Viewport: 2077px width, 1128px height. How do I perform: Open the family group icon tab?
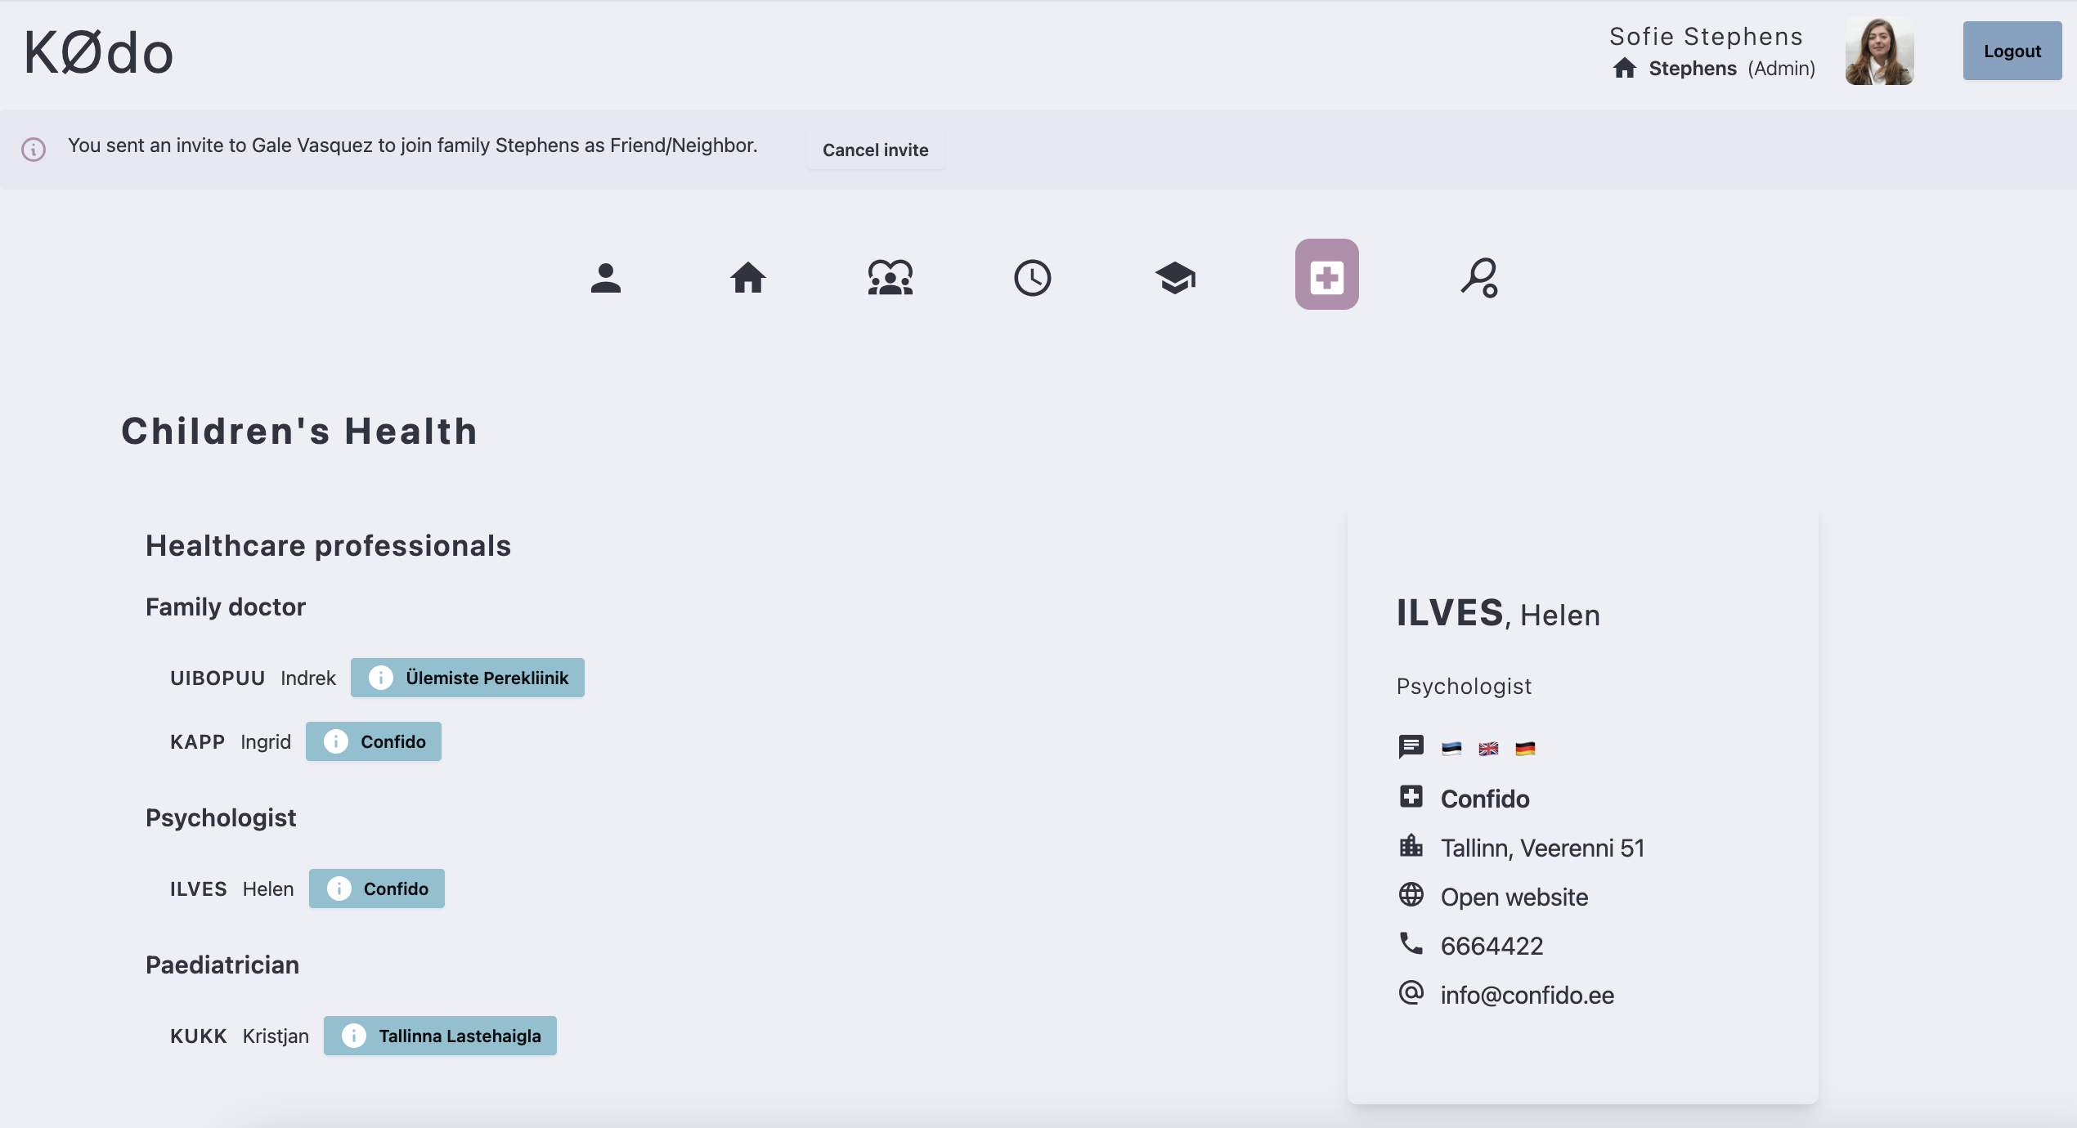click(890, 278)
